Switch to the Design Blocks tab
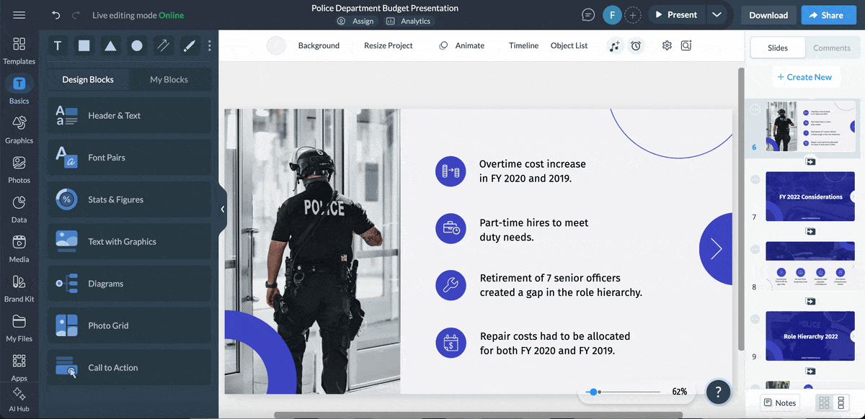The width and height of the screenshot is (865, 419). [88, 80]
